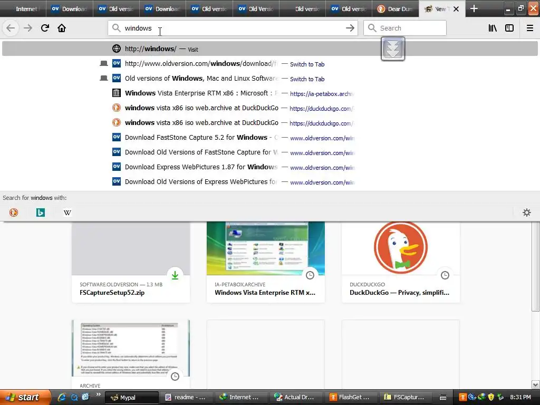Screen dimensions: 540x405
Task: Select http://windows/ Visit suggestion
Action: pyautogui.click(x=270, y=49)
